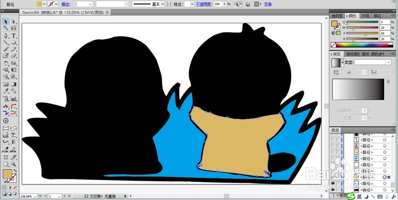
Task: Show the path layer with white thumbnail
Action: click(333, 165)
